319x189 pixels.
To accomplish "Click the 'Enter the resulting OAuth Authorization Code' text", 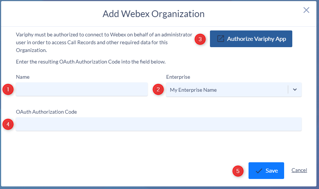I will (91, 62).
